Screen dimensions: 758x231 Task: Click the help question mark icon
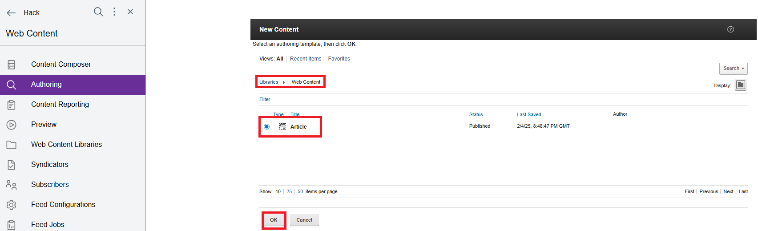tap(730, 29)
